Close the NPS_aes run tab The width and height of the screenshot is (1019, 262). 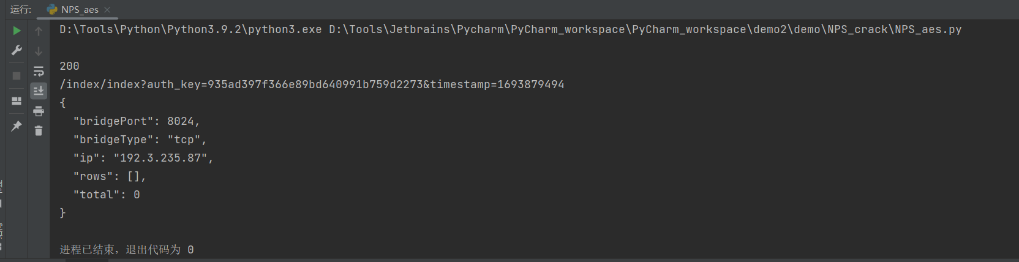click(x=107, y=10)
